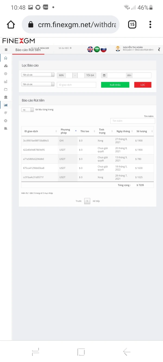This screenshot has height=362, width=163.
Task: Open the bank building sidebar icon
Action: tap(6, 97)
